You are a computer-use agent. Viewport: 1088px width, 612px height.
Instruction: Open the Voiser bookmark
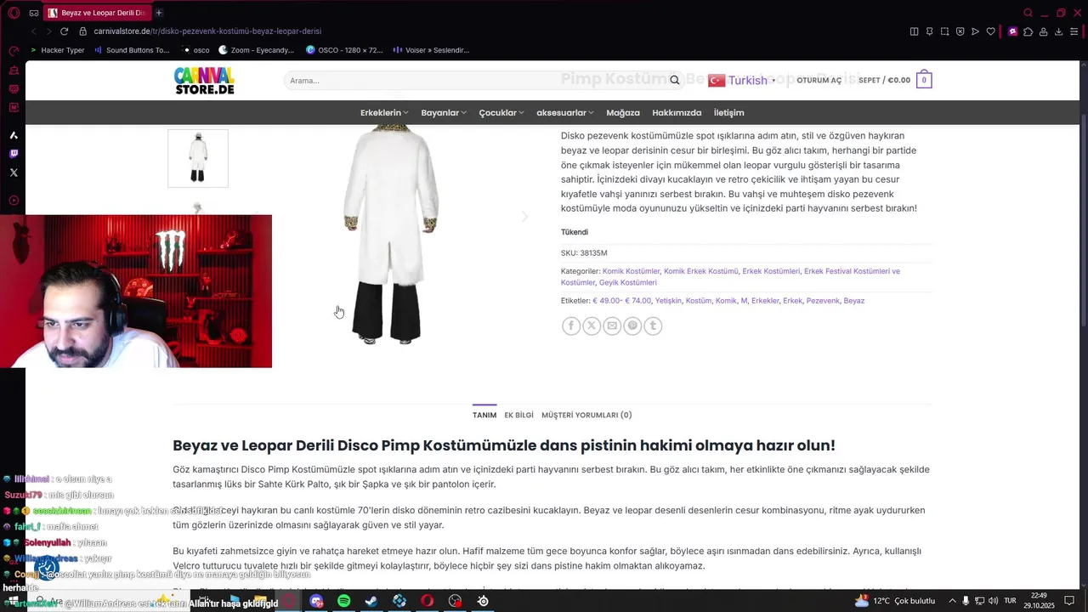(x=431, y=50)
